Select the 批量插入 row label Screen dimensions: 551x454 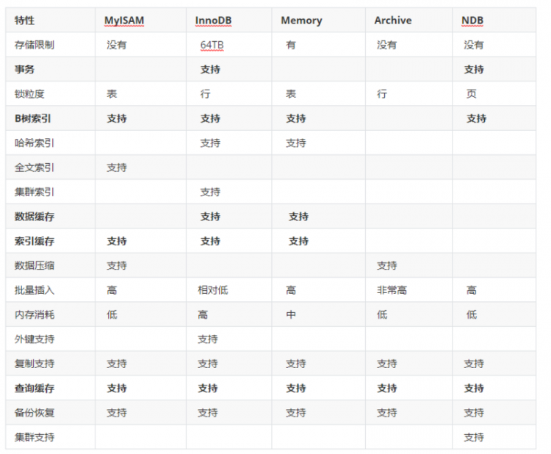(x=34, y=290)
